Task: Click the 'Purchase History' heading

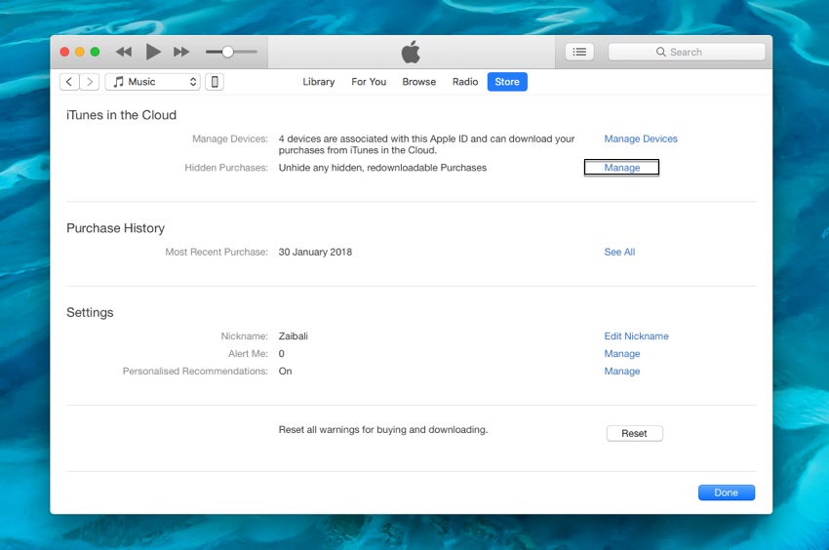Action: point(115,228)
